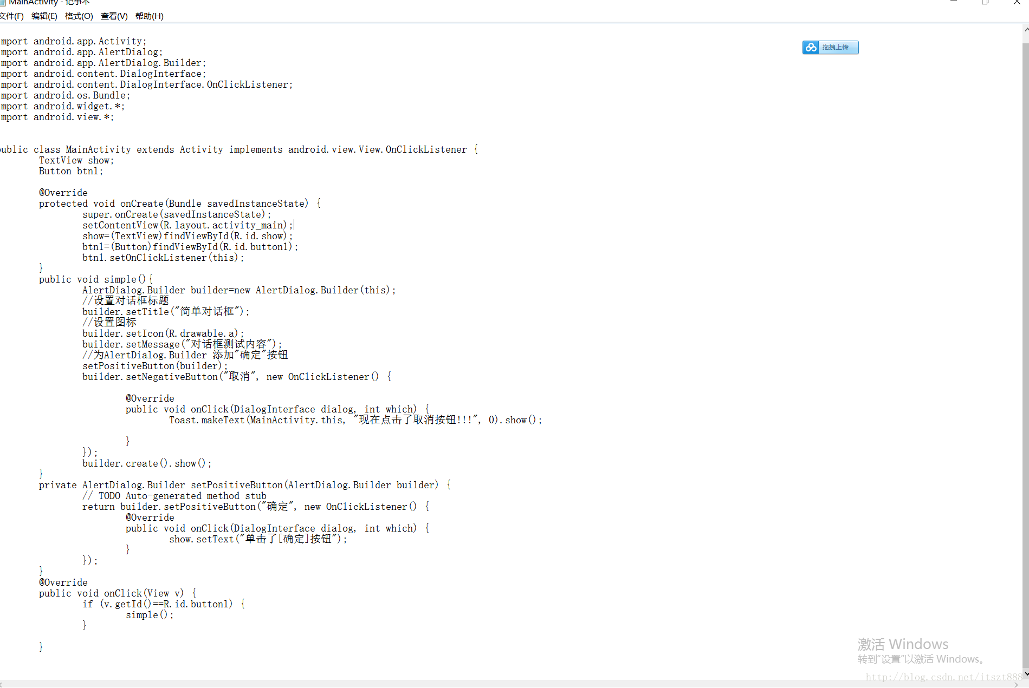Click the line 'import android.app.AlertDialog;'
The height and width of the screenshot is (688, 1029).
tap(82, 52)
